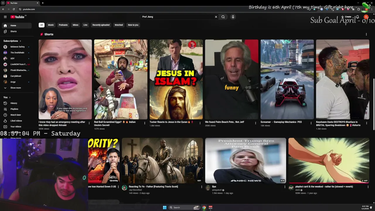Open the Midwest Safety channel
375x211 pixels.
[17, 47]
